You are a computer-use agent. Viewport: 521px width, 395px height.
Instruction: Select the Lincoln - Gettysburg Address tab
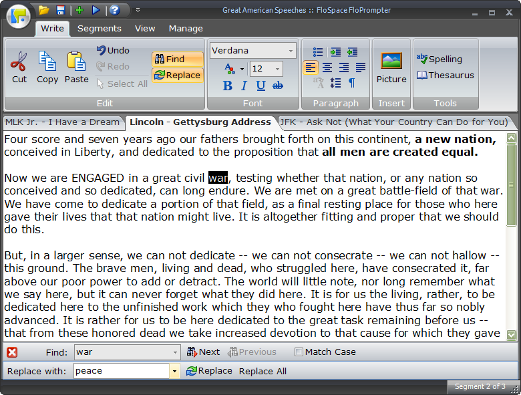coord(200,122)
